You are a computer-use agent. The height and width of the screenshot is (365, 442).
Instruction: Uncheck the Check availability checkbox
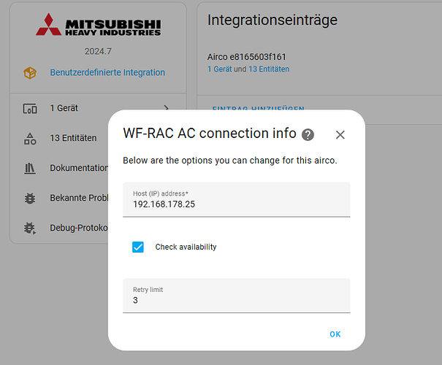(x=138, y=247)
